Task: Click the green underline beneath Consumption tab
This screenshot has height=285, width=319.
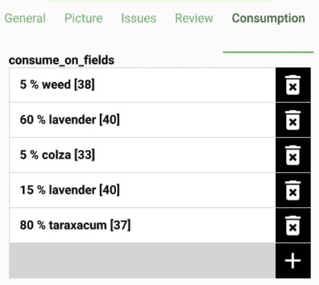Action: (268, 52)
